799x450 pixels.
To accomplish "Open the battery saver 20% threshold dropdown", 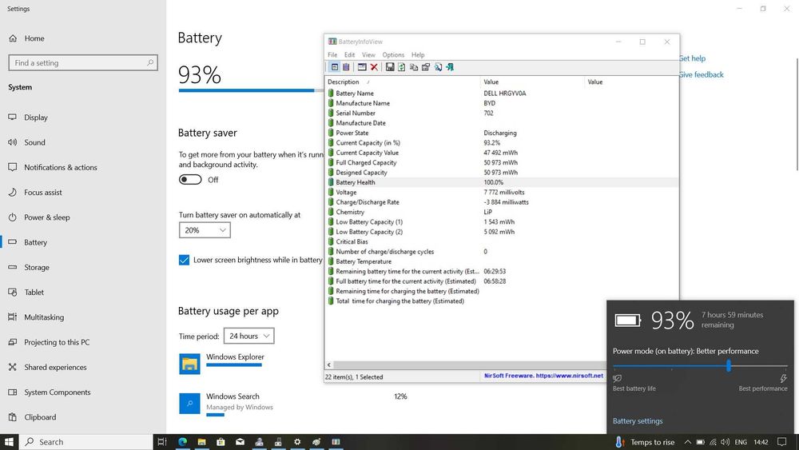I will [205, 230].
